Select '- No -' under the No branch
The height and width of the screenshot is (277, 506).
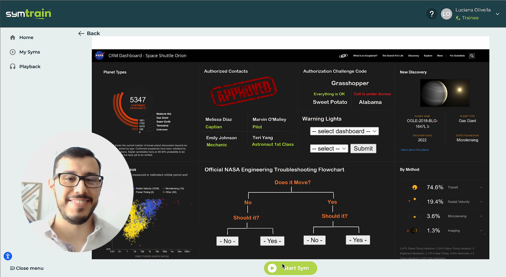pos(227,241)
